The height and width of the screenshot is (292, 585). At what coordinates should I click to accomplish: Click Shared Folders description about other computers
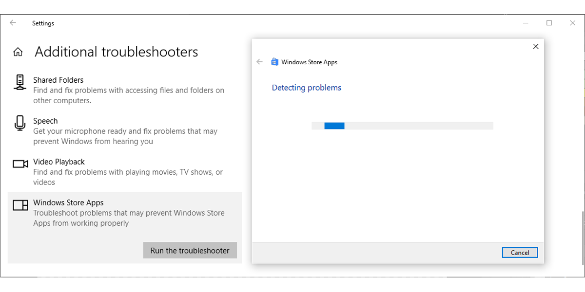(129, 95)
